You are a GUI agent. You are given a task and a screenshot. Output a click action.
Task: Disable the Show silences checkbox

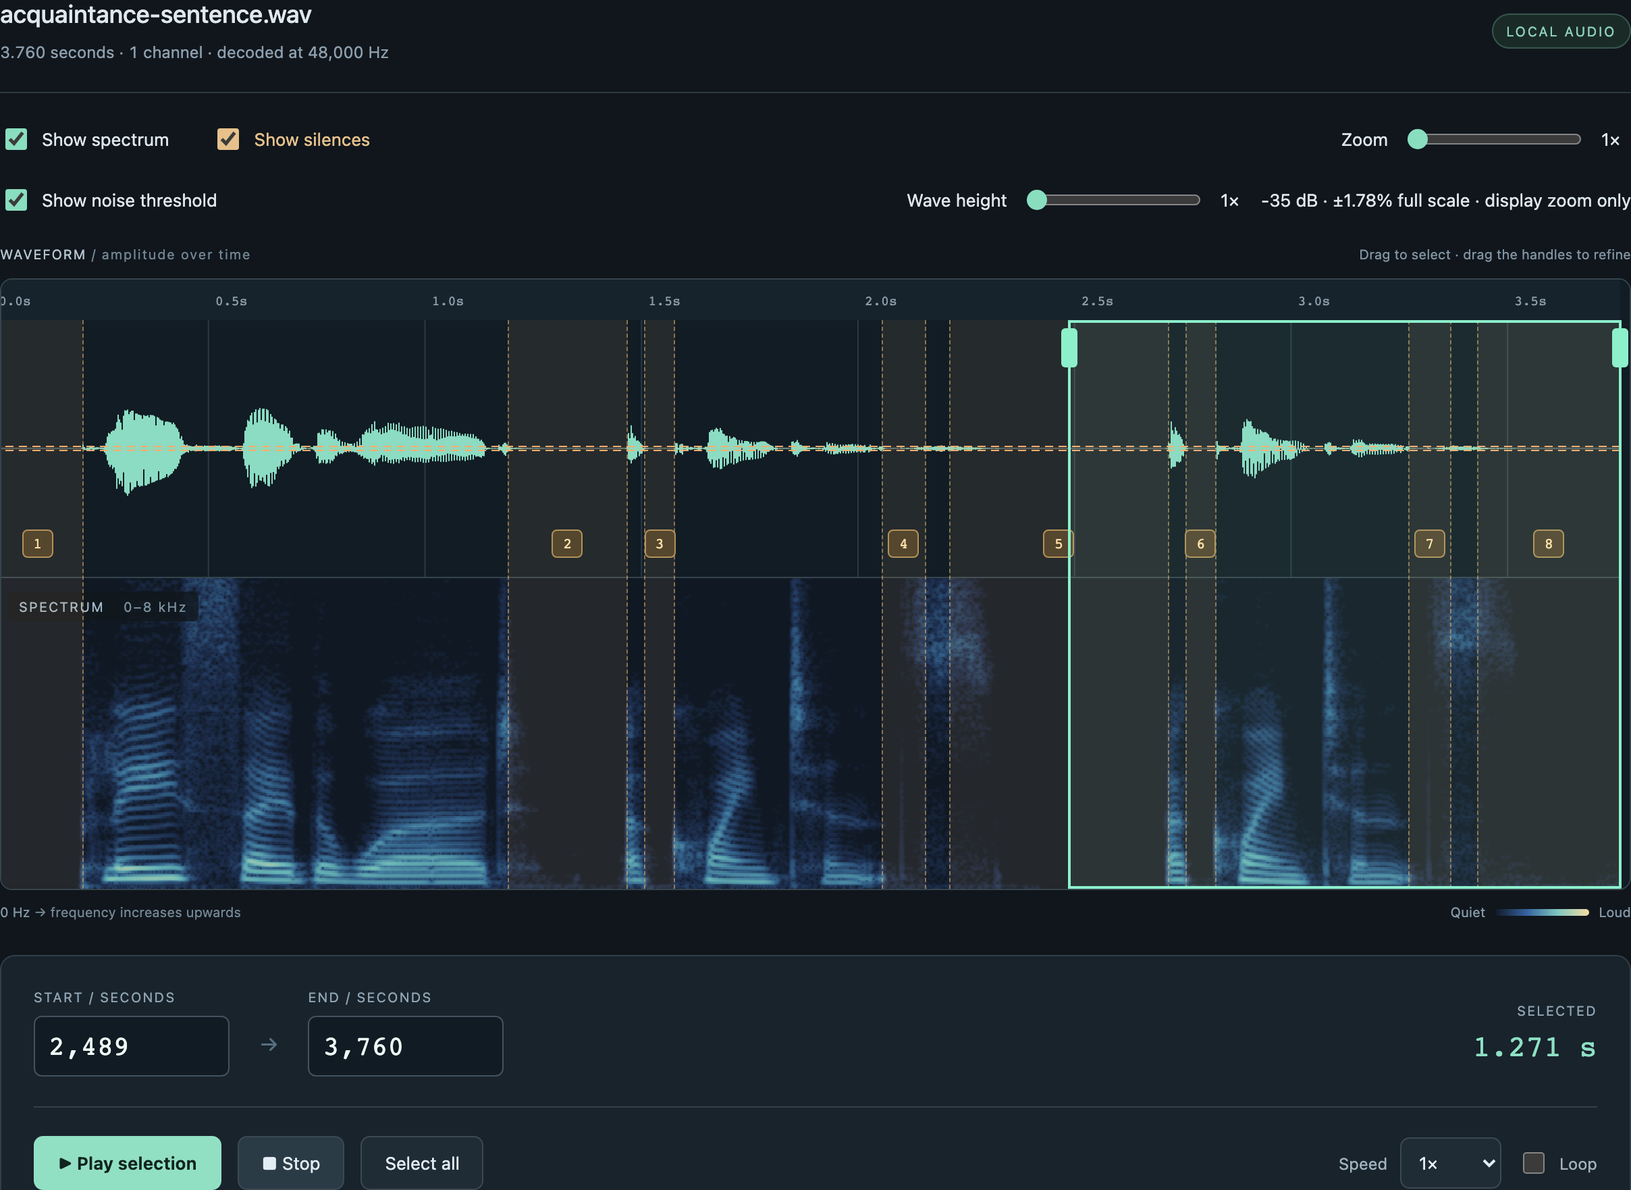pyautogui.click(x=228, y=139)
